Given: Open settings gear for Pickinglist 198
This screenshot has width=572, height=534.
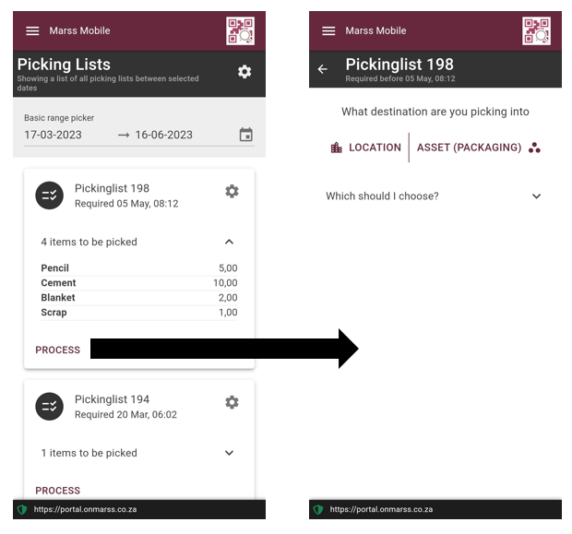Looking at the screenshot, I should coord(232,191).
